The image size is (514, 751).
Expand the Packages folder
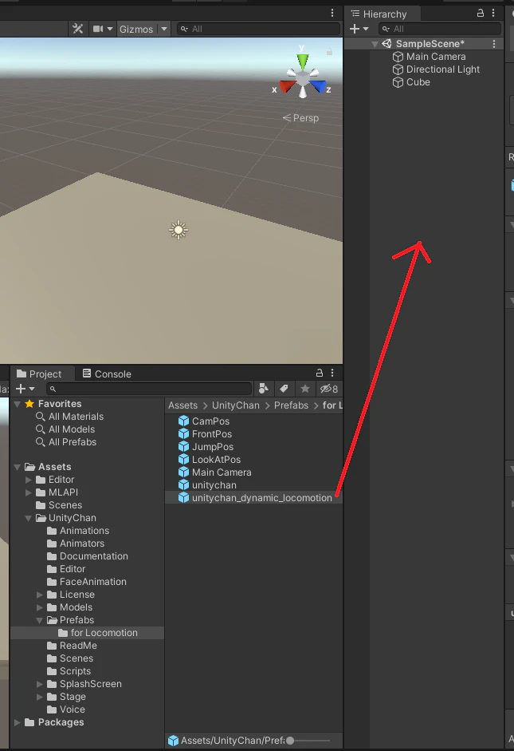click(x=18, y=722)
